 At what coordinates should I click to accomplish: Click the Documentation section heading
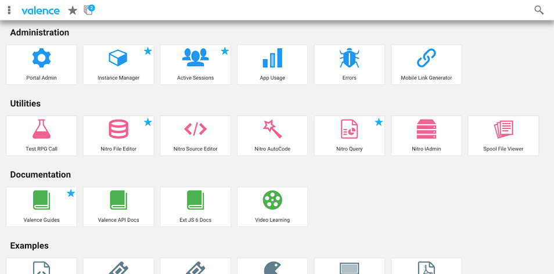coord(40,175)
